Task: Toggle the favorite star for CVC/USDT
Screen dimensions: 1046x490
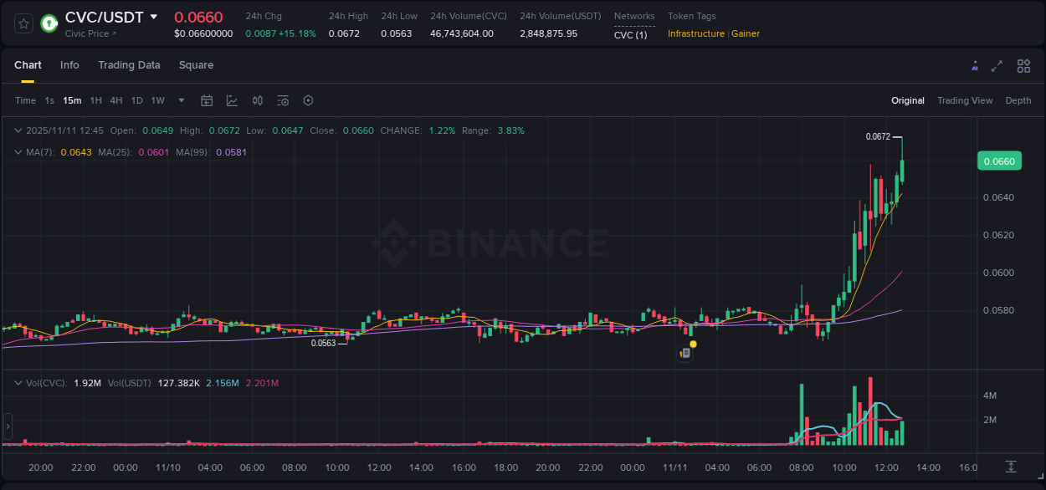Action: [x=23, y=23]
